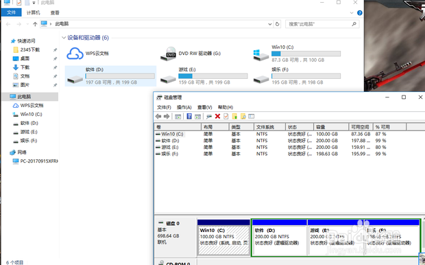This screenshot has width=425, height=265.
Task: Toggle action pane icon right of help icon
Action: point(198,117)
